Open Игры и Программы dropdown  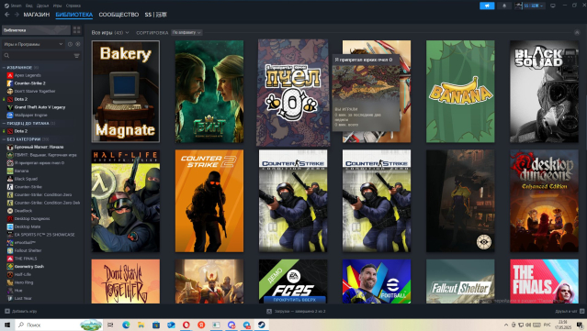coord(33,44)
